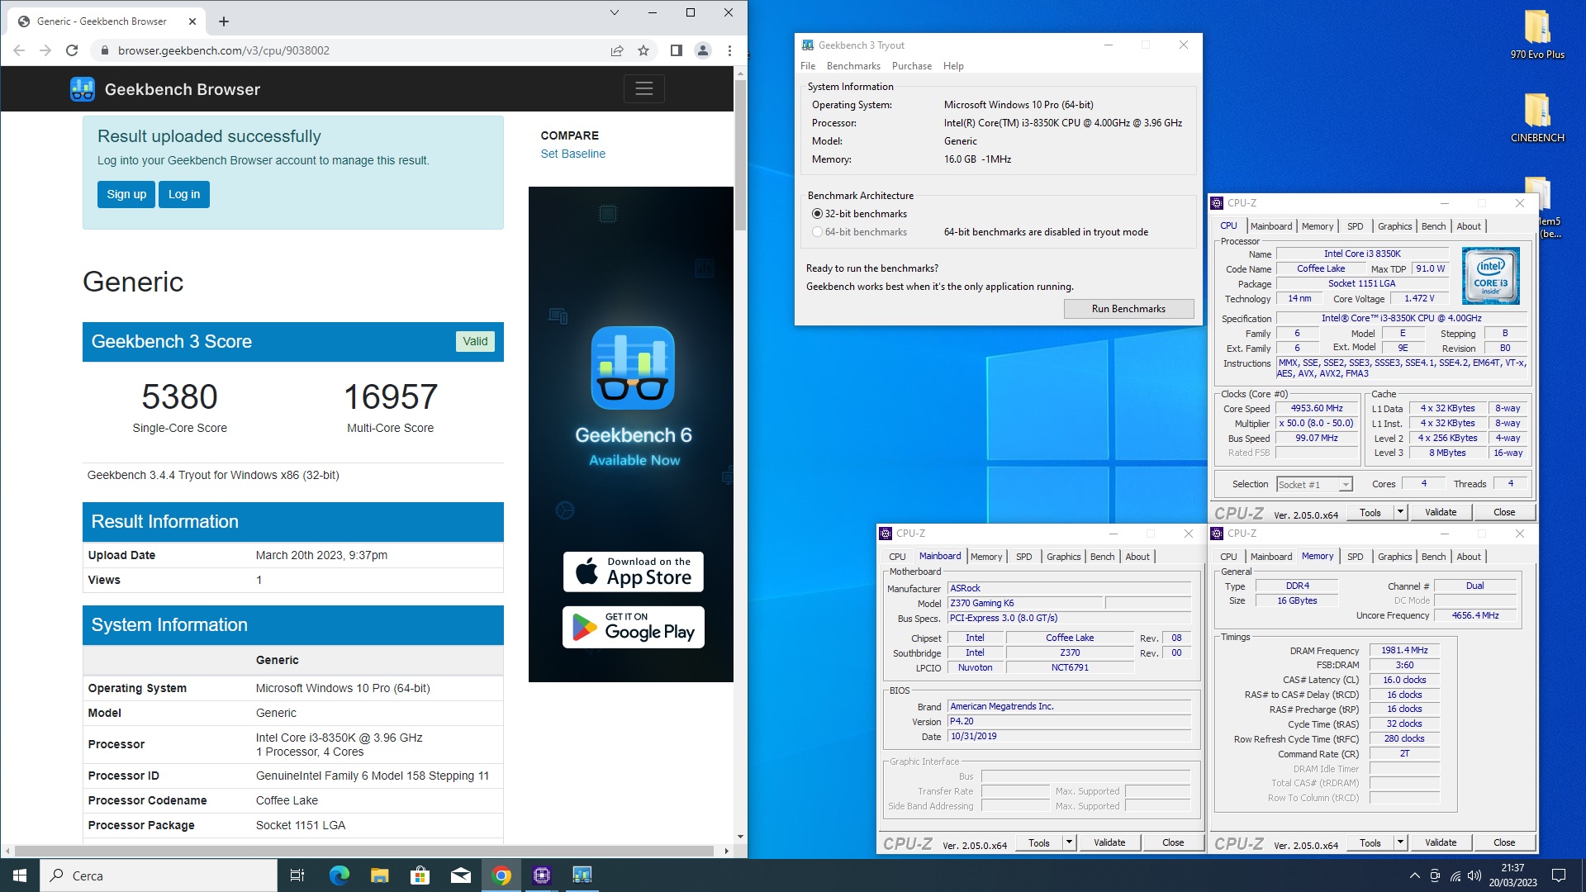The image size is (1586, 892).
Task: Open Benchmarks menu in Geekbench 3
Action: [853, 66]
